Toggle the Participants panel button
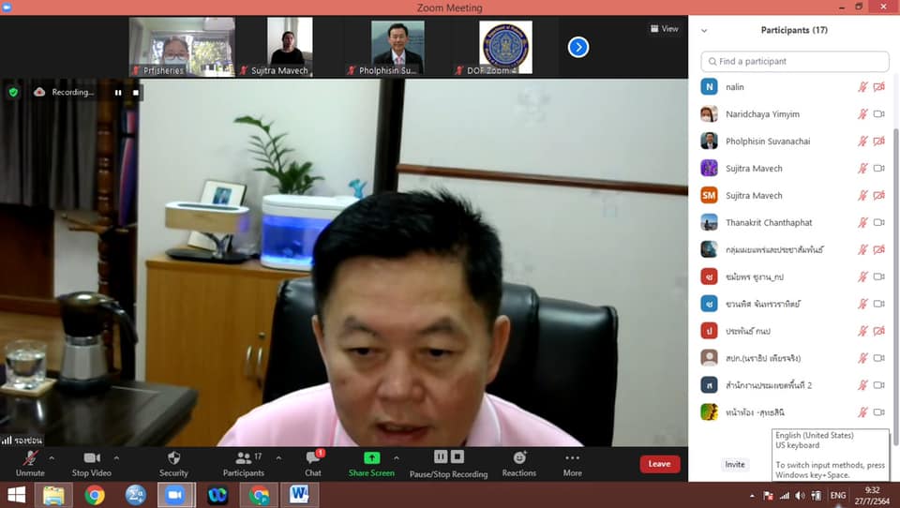This screenshot has height=508, width=900. 244,464
